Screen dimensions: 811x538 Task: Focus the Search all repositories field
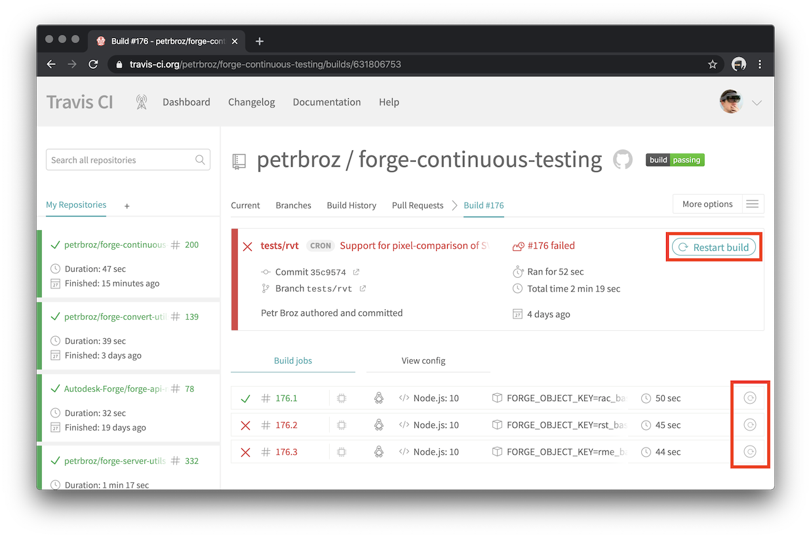coord(128,160)
